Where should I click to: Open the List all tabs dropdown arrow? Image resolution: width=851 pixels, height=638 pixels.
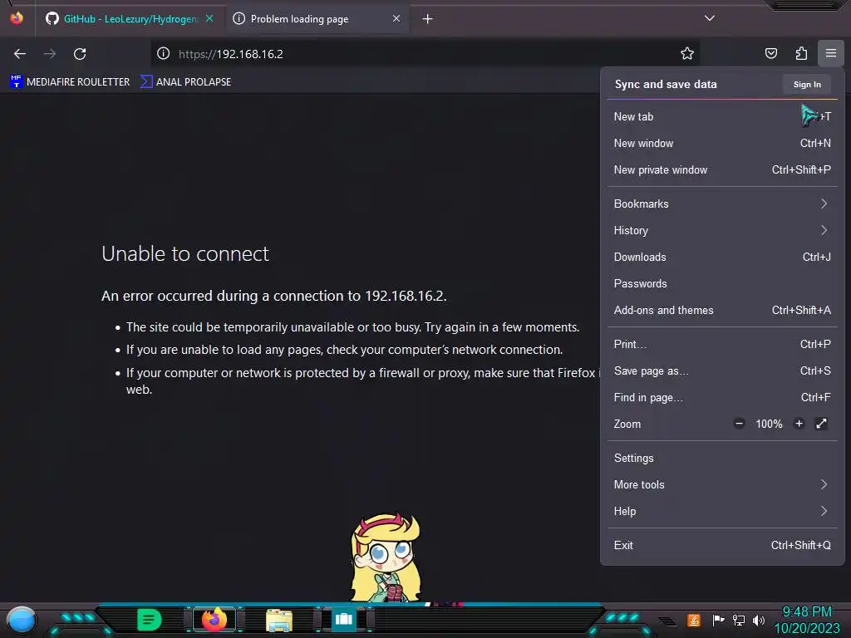pyautogui.click(x=710, y=18)
